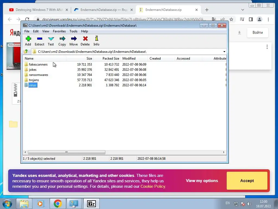This screenshot has width=278, height=209.
Task: Run the Test archive toolbar icon
Action: 51,41
